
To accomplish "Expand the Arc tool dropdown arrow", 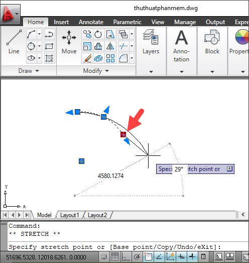I will pyautogui.click(x=39, y=34).
